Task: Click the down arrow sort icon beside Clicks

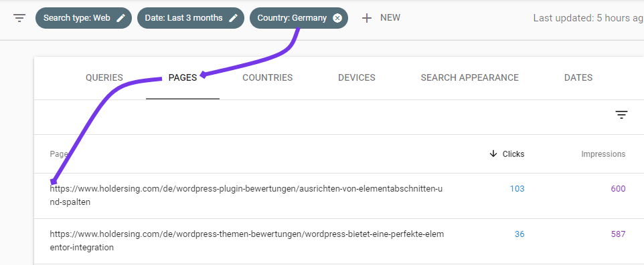Action: [493, 154]
